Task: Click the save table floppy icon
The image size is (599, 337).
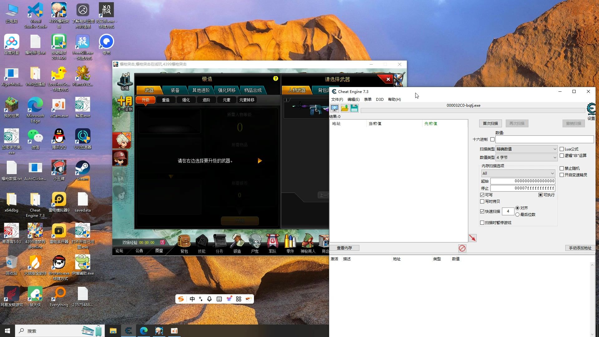Action: pyautogui.click(x=354, y=108)
